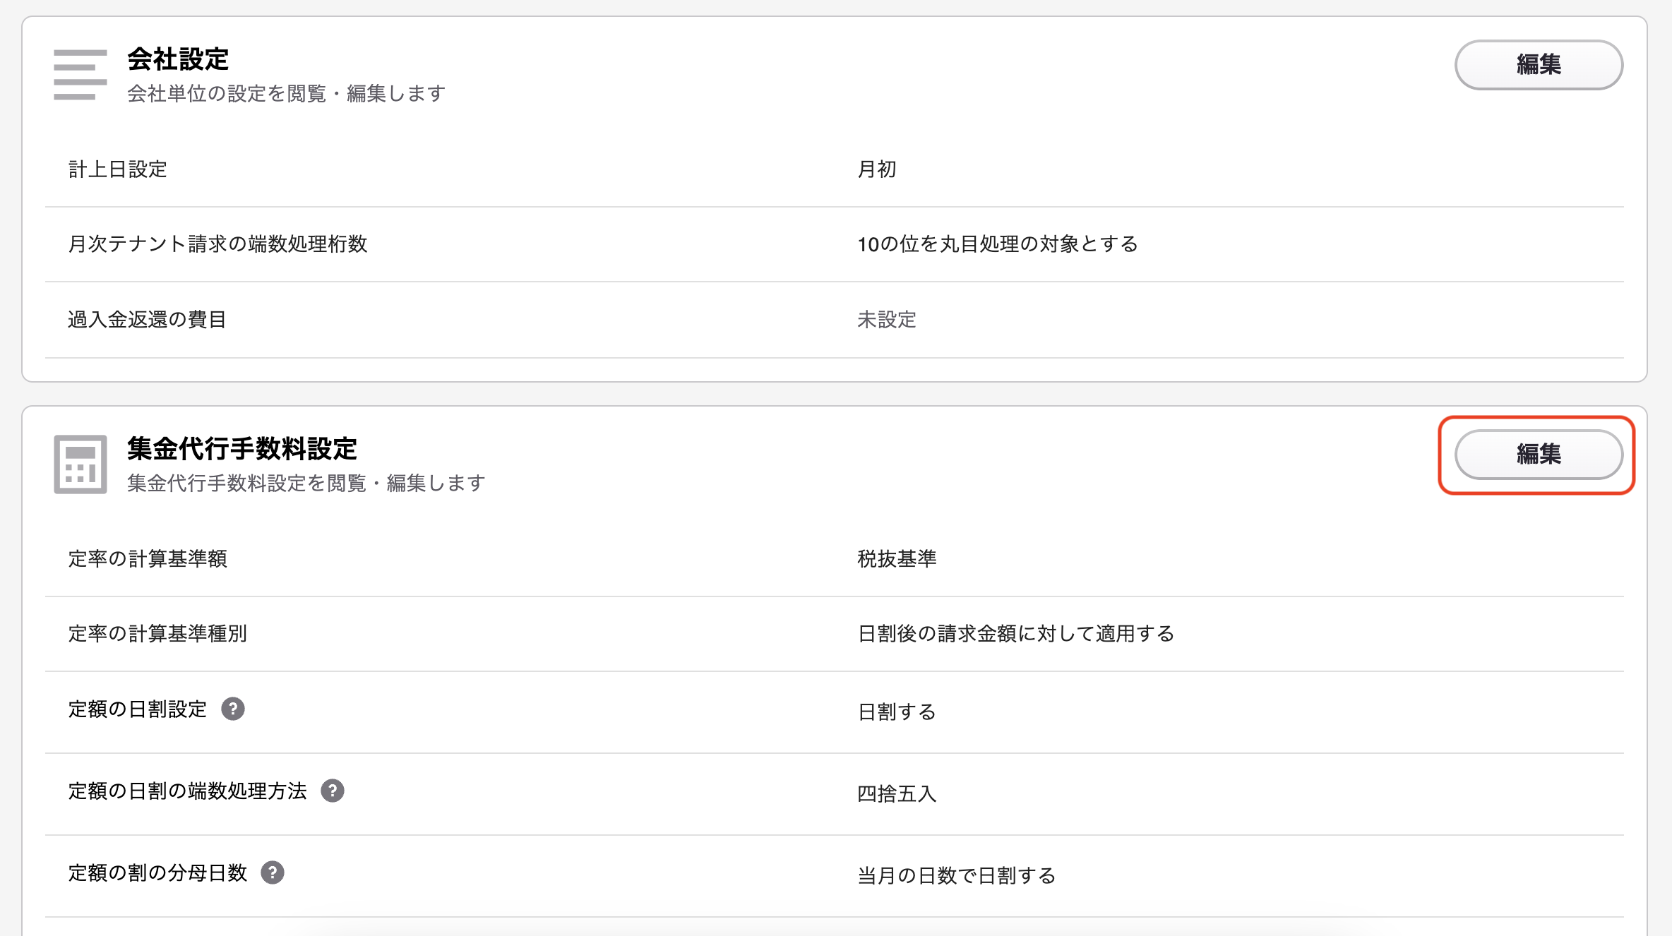
Task: Click the 月次テナント請求の端数処理桁数 label
Action: 217,244
